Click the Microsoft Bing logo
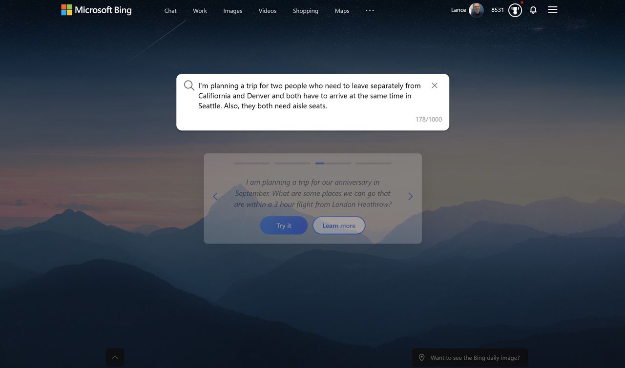625x368 pixels. click(x=96, y=10)
